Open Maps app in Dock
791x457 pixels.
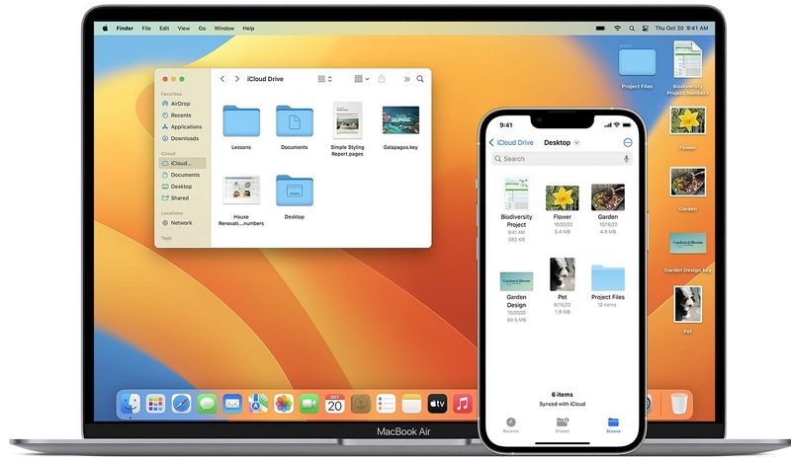[258, 404]
